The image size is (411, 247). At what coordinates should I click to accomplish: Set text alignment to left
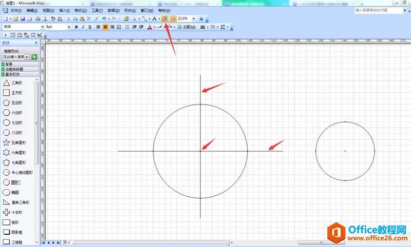pos(99,27)
